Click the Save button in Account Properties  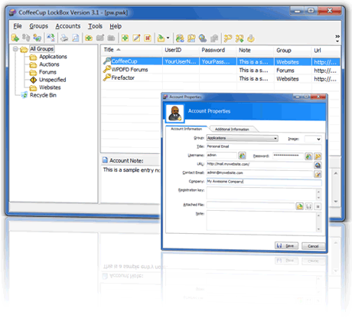[286, 246]
